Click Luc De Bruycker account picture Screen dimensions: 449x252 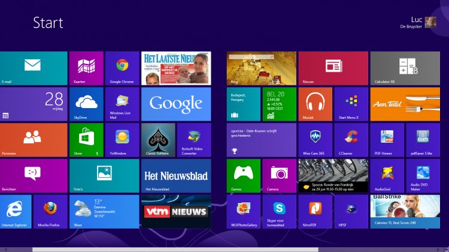430,23
